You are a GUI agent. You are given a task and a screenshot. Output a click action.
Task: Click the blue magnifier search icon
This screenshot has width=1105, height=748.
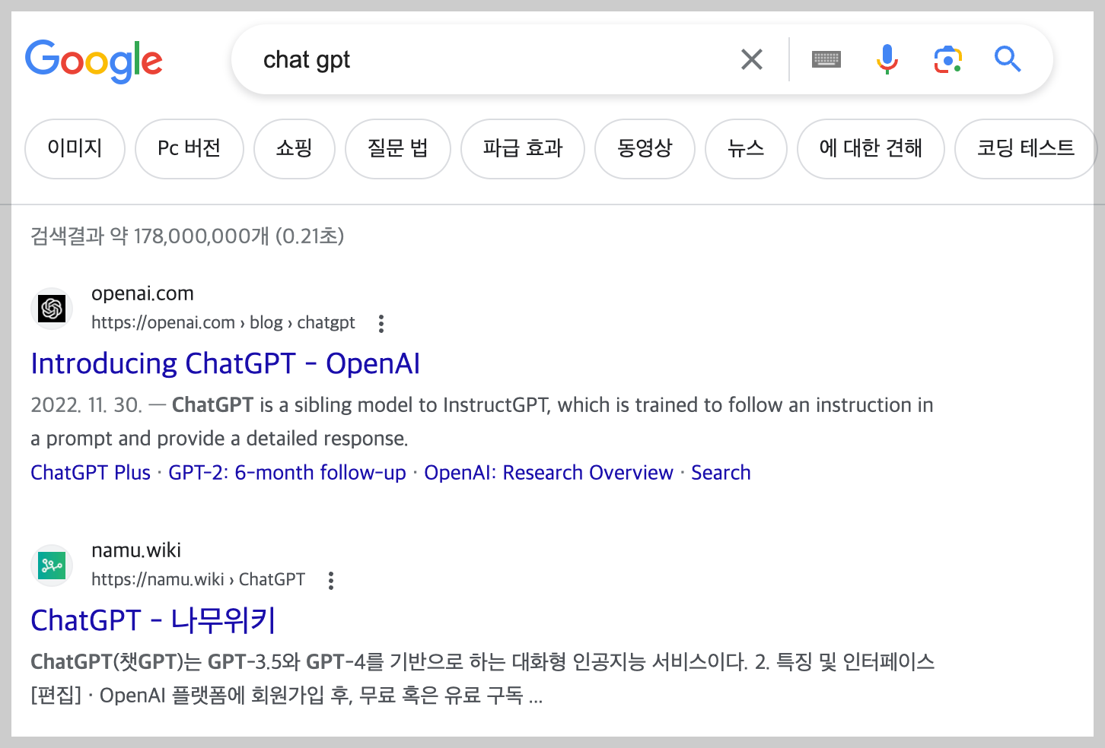[1008, 59]
